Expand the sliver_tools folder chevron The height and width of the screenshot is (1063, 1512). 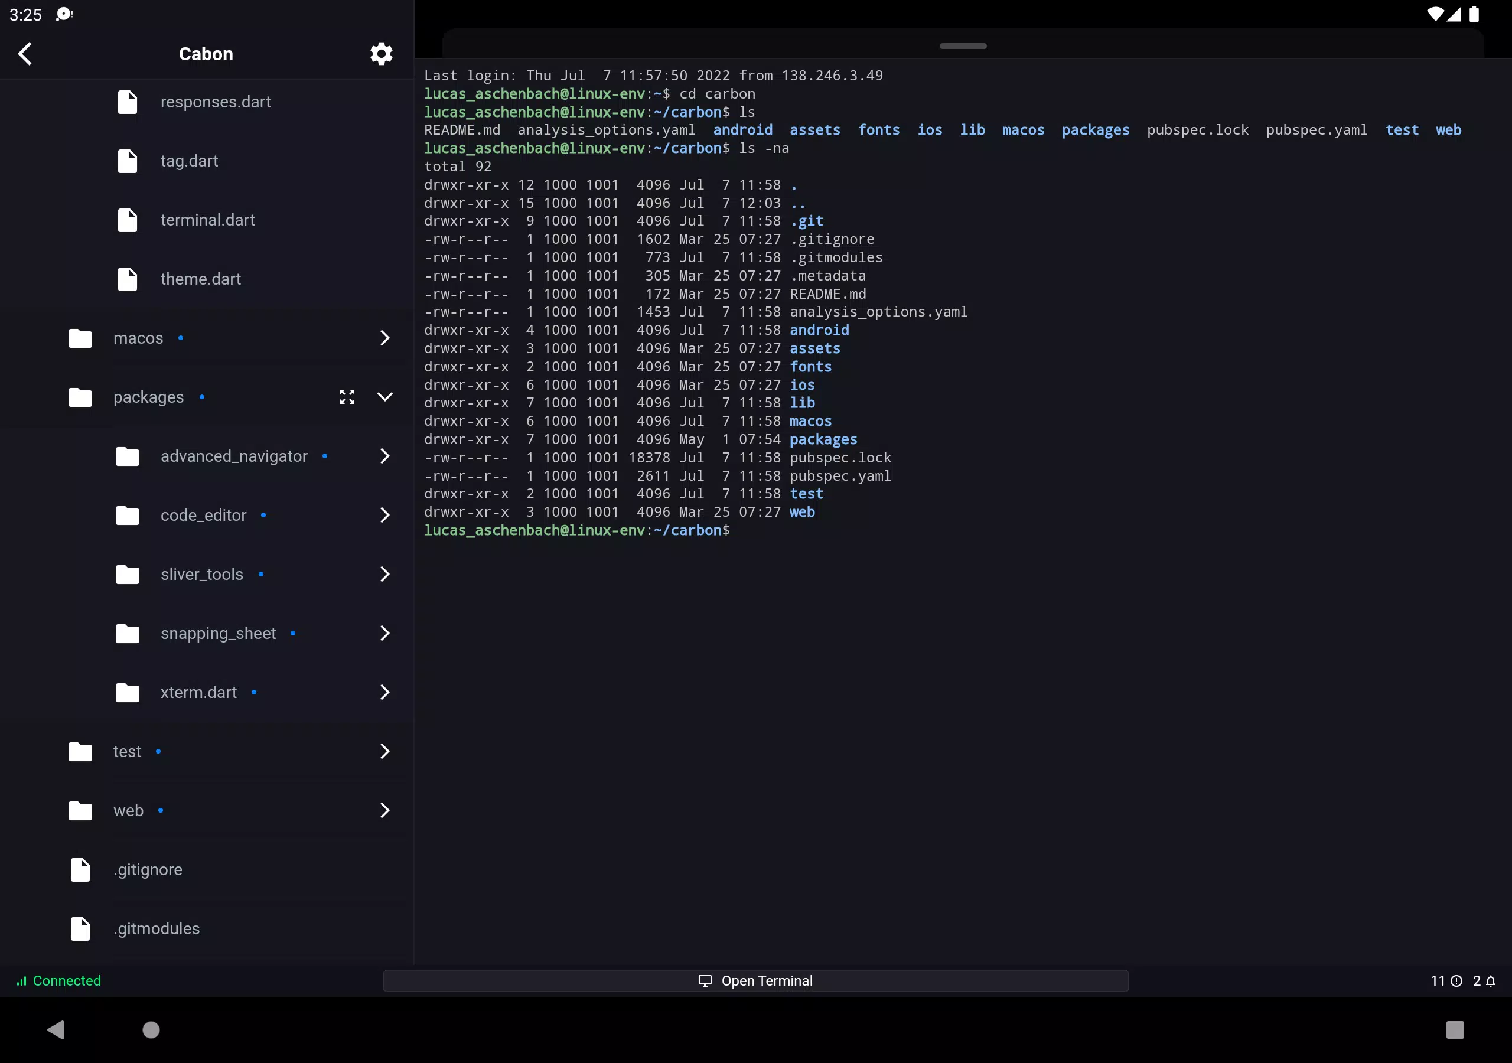[x=384, y=574]
